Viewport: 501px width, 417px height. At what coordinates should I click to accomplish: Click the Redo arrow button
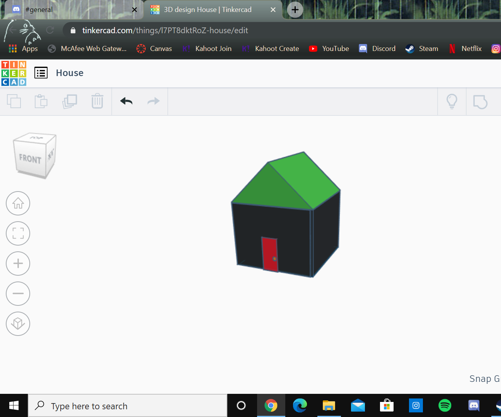pyautogui.click(x=153, y=101)
